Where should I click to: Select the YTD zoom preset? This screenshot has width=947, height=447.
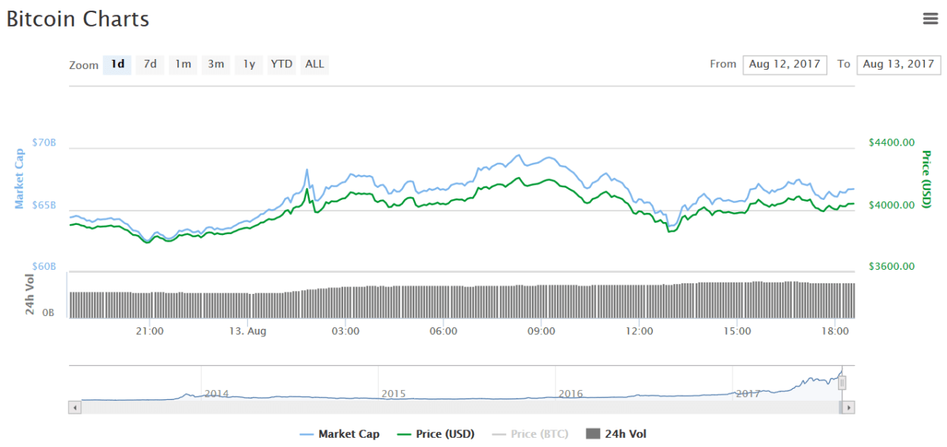pyautogui.click(x=281, y=64)
